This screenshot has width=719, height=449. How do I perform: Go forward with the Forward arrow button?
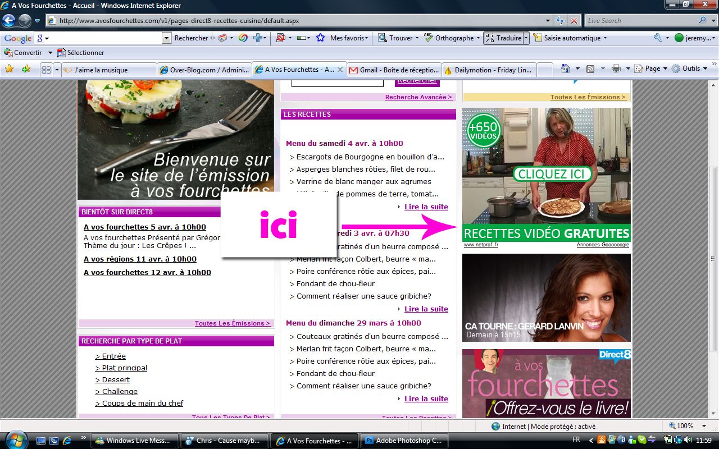click(25, 21)
